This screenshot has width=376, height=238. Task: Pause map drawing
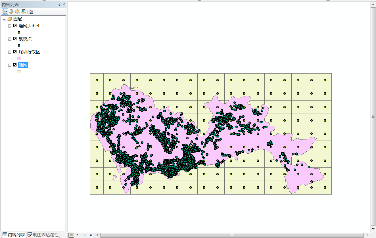91,235
